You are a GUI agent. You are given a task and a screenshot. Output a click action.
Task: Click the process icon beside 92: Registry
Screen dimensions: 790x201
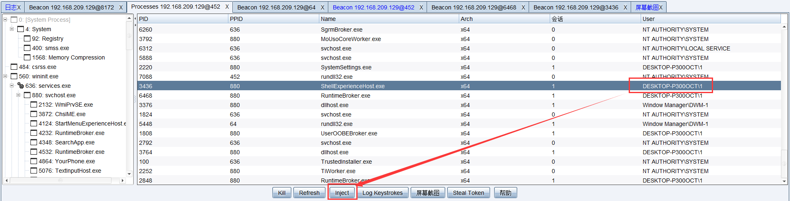point(27,39)
